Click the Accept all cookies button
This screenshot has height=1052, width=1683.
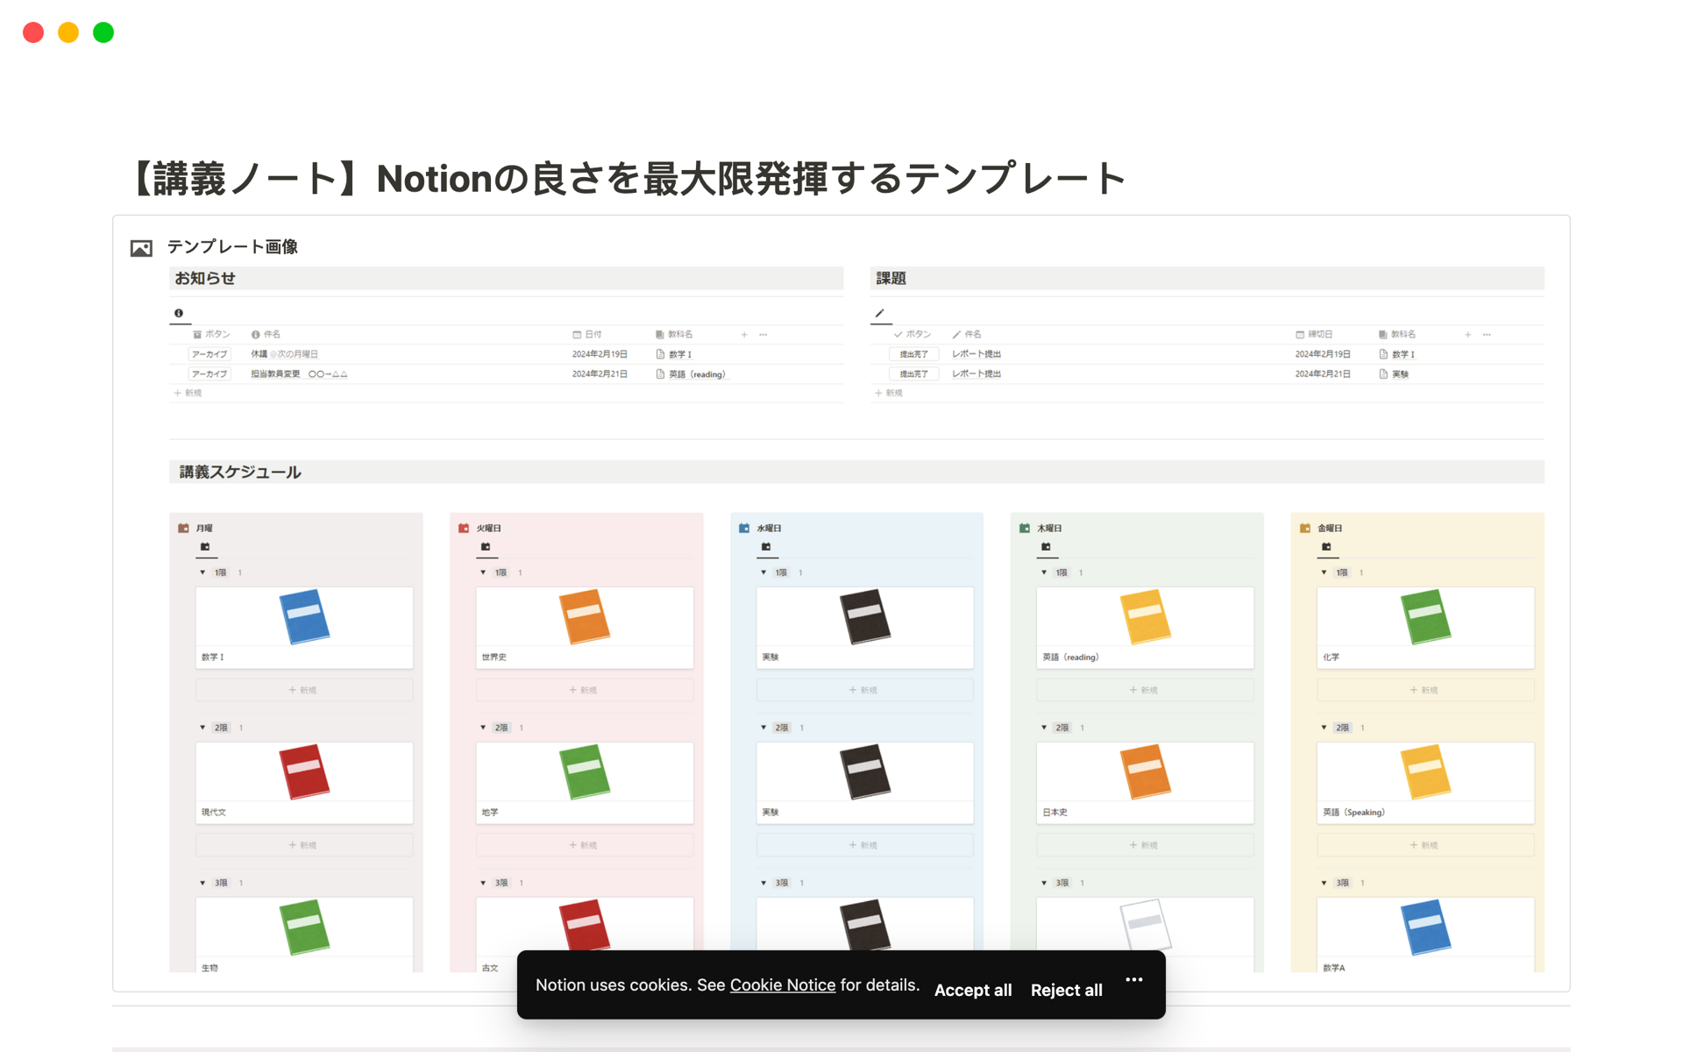click(973, 990)
